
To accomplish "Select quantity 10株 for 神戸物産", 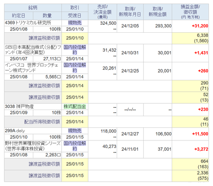I will 56,113.
